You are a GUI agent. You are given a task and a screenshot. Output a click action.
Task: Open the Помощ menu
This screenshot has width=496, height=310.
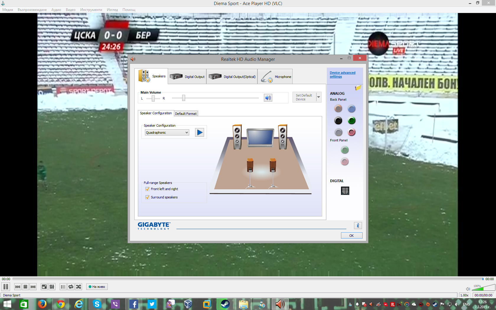pyautogui.click(x=129, y=10)
